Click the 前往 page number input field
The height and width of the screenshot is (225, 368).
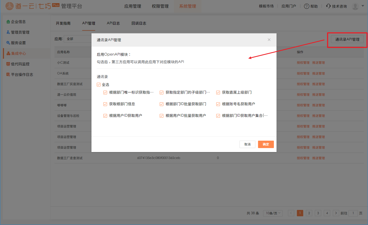(x=353, y=213)
